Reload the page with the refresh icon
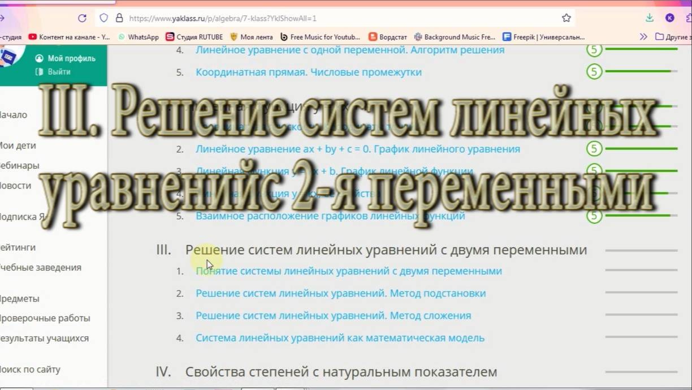Image resolution: width=692 pixels, height=390 pixels. (x=82, y=18)
